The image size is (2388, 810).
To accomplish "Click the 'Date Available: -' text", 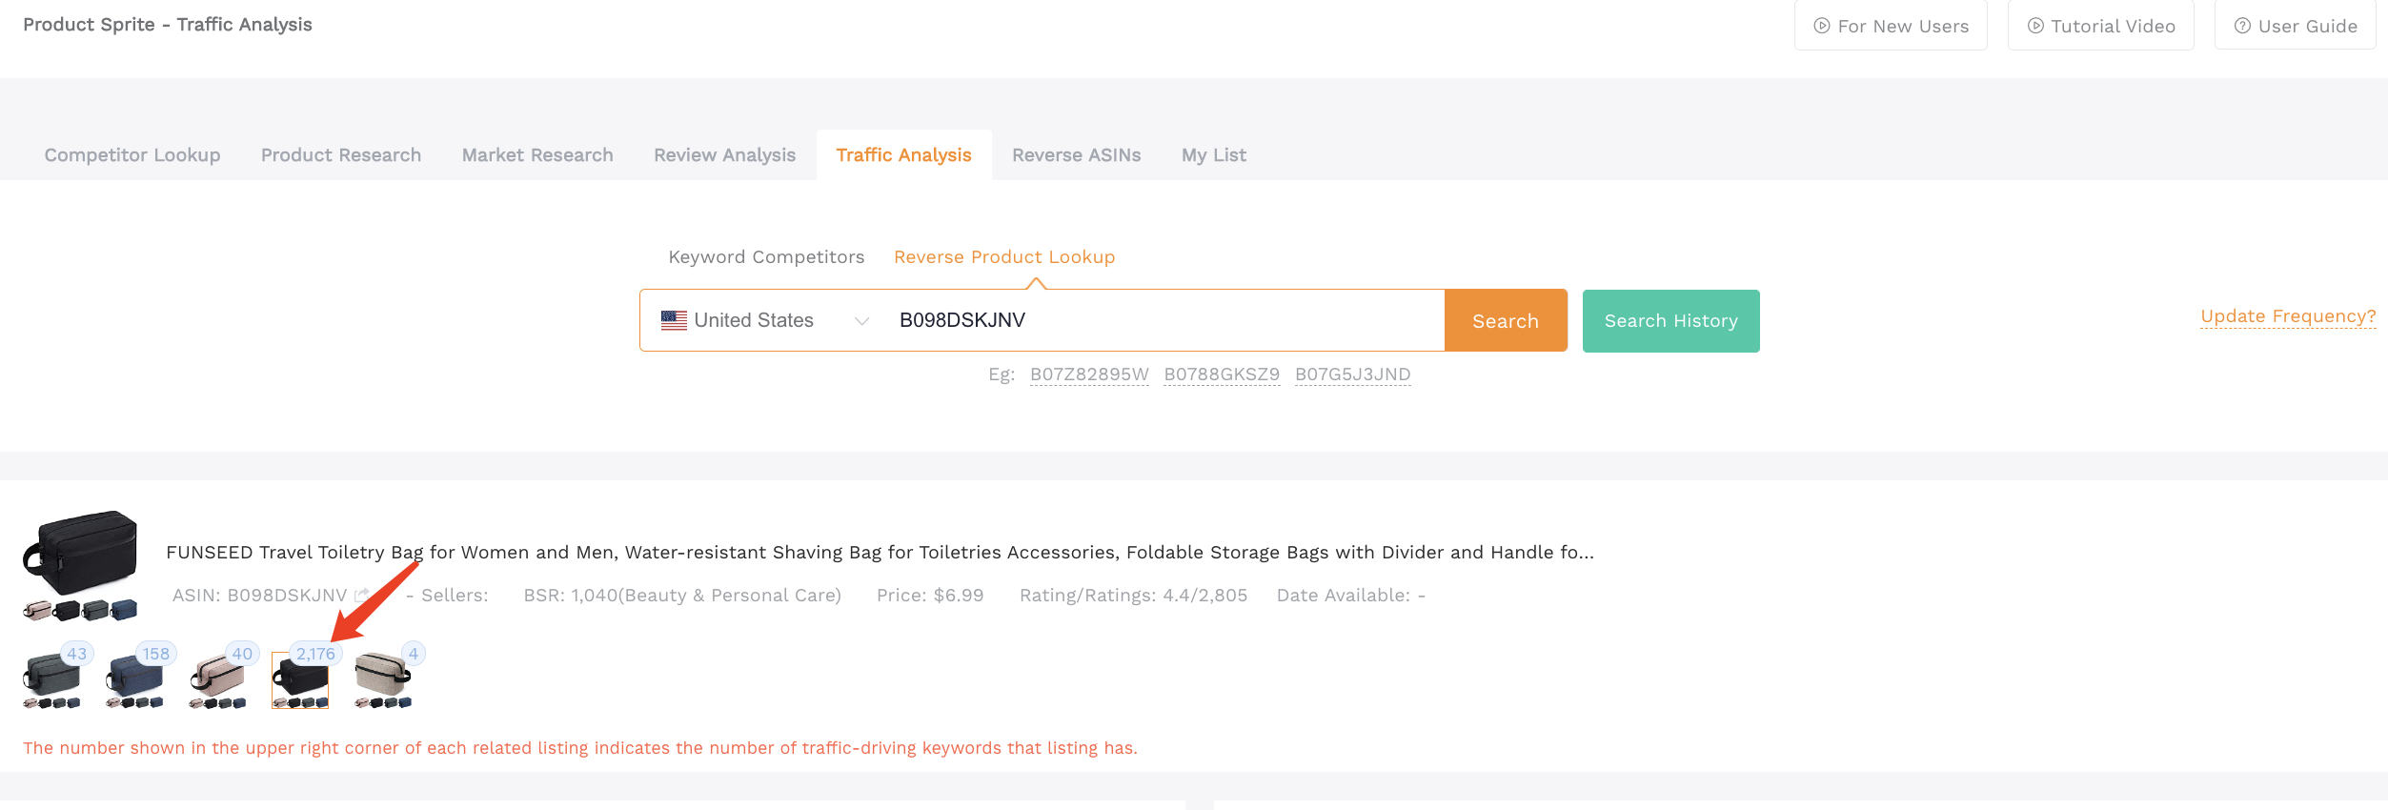I will tap(1351, 595).
